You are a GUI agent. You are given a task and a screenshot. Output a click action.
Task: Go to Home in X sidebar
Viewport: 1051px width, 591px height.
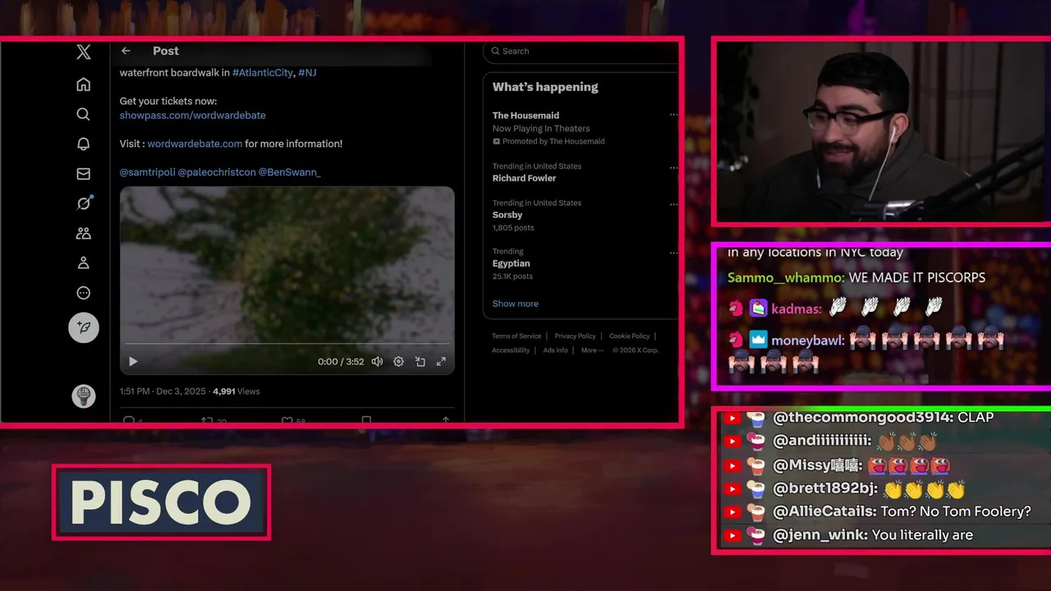(83, 85)
